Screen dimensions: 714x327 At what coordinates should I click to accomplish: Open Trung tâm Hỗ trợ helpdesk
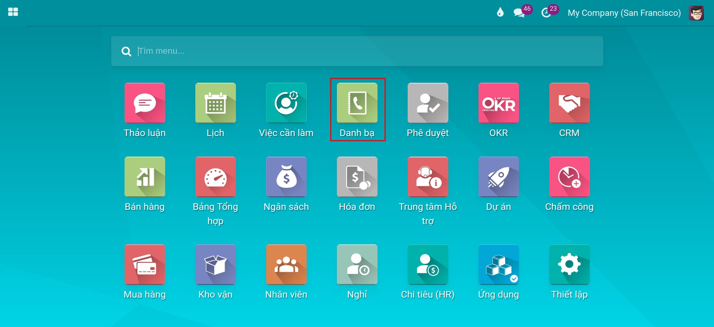tap(428, 177)
